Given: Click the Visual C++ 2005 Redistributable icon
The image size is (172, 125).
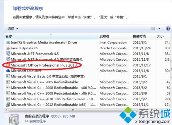Looking at the screenshot, I should point(8,82).
